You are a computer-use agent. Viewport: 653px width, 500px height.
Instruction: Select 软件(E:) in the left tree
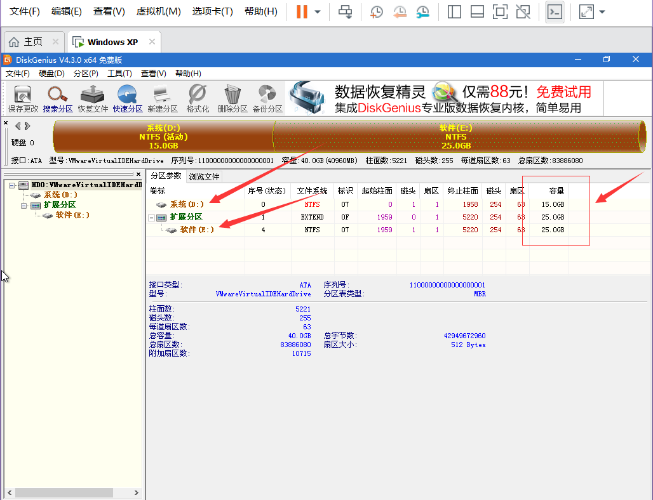72,214
